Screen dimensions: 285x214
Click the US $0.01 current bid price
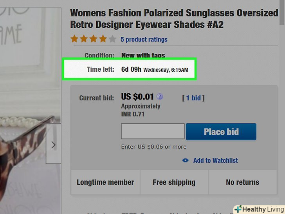click(x=137, y=97)
